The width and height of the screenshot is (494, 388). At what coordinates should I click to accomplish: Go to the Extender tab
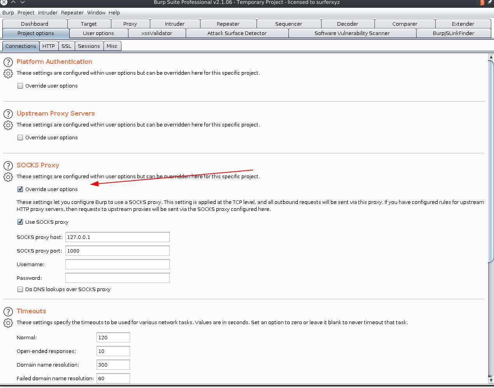point(463,24)
